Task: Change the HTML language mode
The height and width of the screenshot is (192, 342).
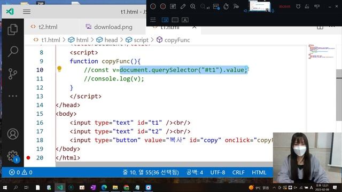Action: (x=259, y=172)
